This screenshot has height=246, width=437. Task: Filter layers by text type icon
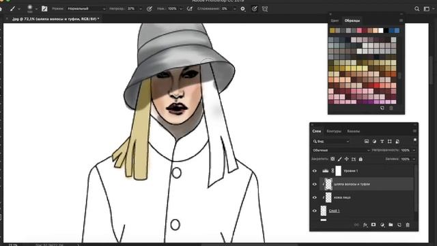[382, 141]
